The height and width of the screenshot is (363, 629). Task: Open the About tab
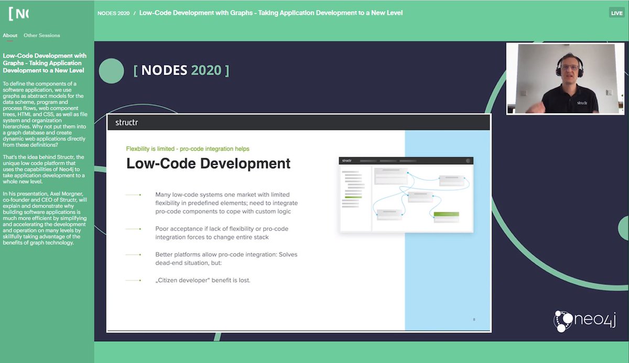[x=10, y=36]
